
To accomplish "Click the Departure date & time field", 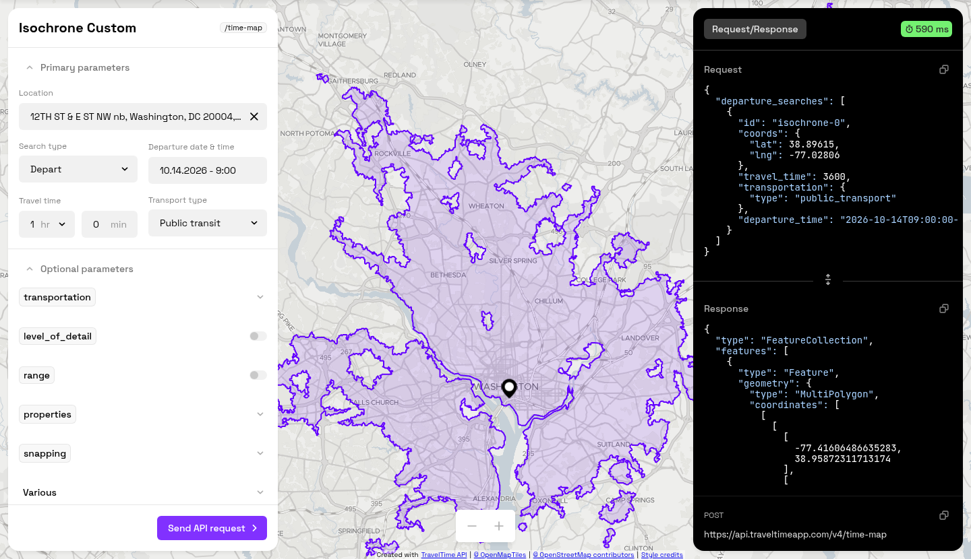I will pyautogui.click(x=208, y=170).
